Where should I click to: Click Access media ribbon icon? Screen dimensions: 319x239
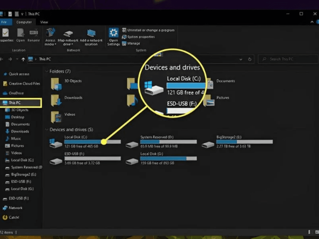tap(50, 33)
